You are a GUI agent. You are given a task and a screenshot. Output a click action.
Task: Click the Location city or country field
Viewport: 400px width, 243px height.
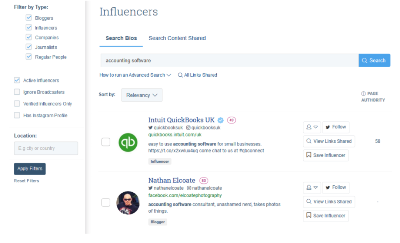(x=46, y=148)
